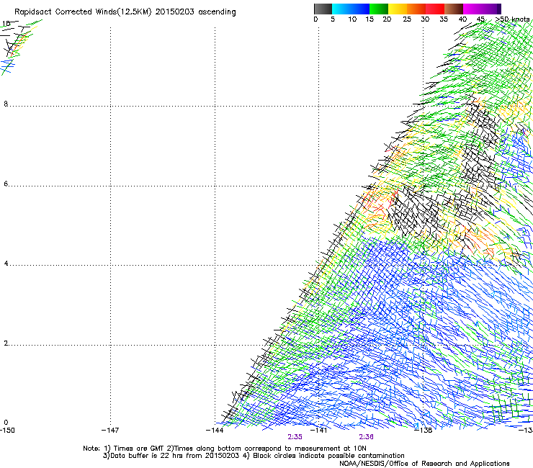Click legend tick label '10'

point(352,19)
